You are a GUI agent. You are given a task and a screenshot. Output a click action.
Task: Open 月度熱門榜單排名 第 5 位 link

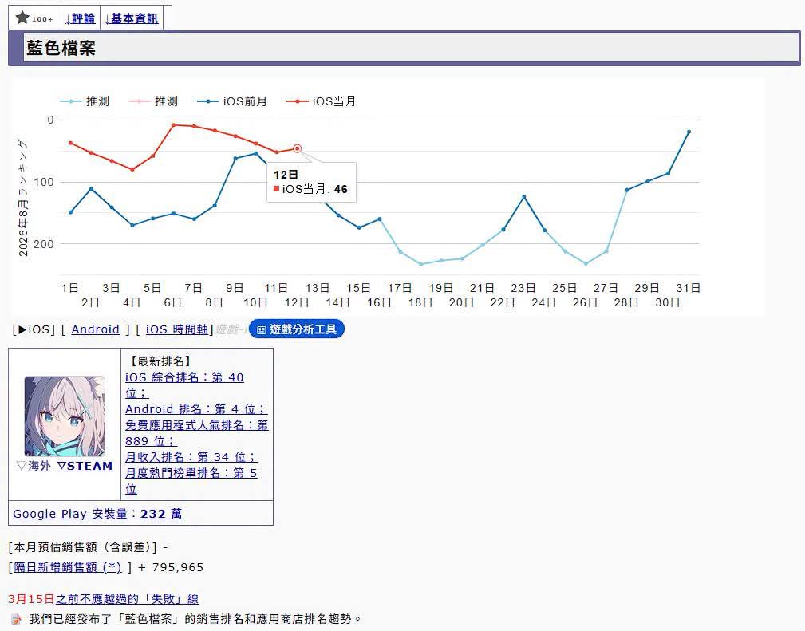pyautogui.click(x=191, y=480)
